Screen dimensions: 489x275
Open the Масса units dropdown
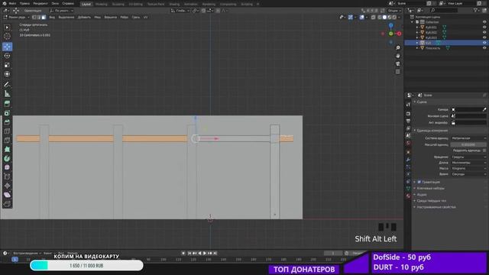468,168
